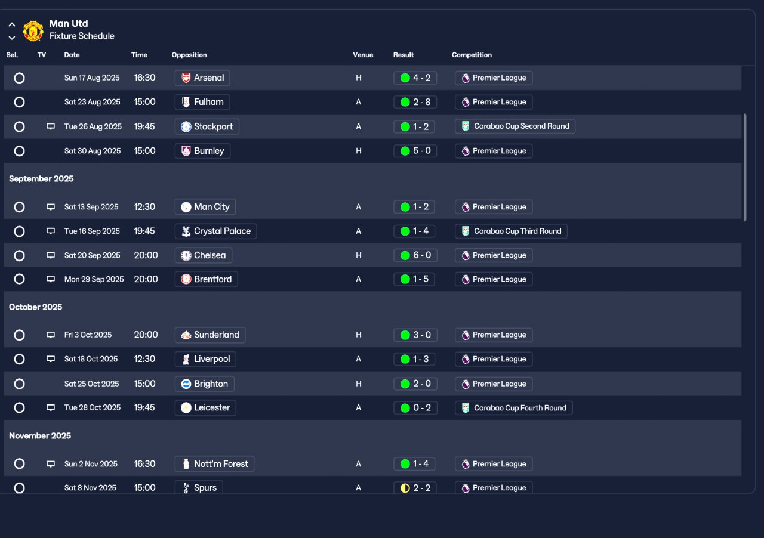This screenshot has height=538, width=764.
Task: Select the Chelsea fixture radio button
Action: click(x=19, y=255)
